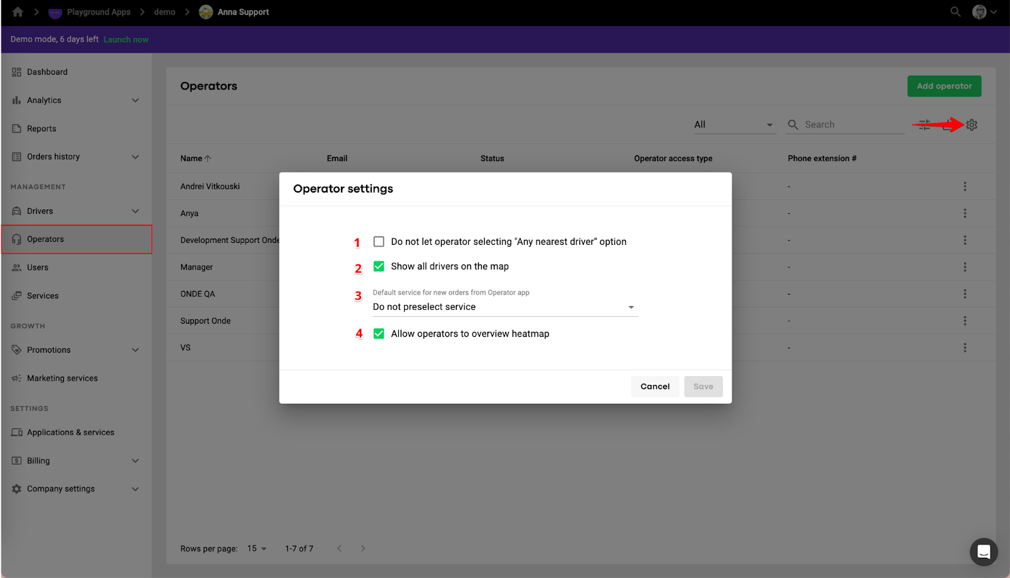Go to the previous page of operators
This screenshot has height=578, width=1010.
pos(339,548)
